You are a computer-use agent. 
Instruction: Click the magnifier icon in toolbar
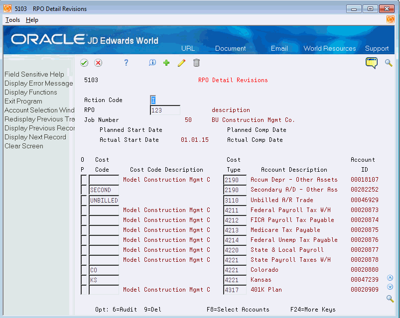[389, 63]
